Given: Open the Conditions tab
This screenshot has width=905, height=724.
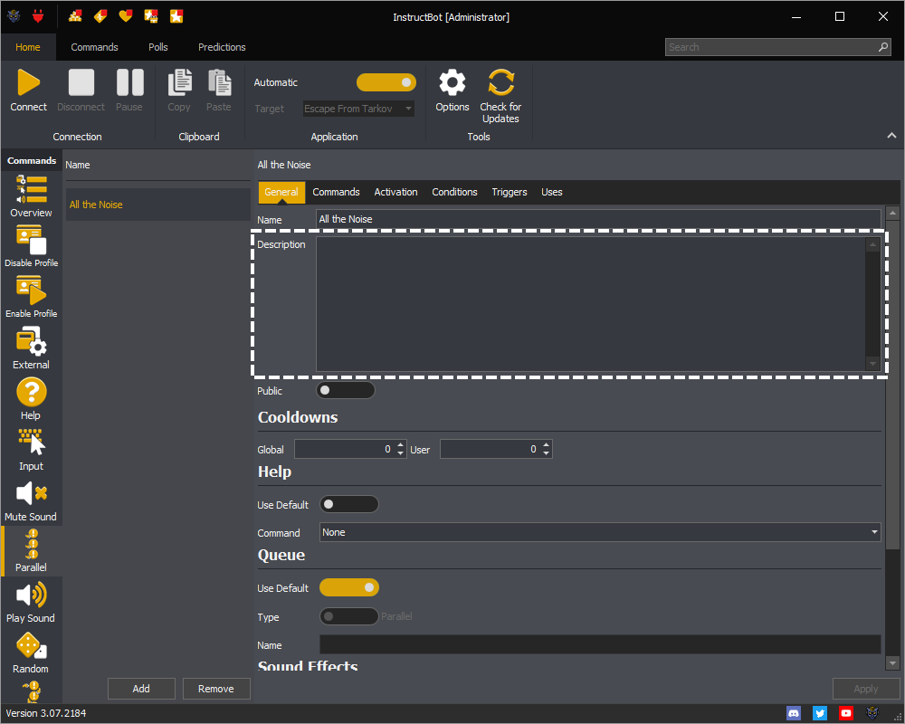Looking at the screenshot, I should (455, 192).
